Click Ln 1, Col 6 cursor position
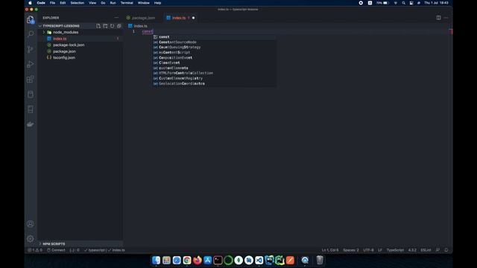 [330, 250]
